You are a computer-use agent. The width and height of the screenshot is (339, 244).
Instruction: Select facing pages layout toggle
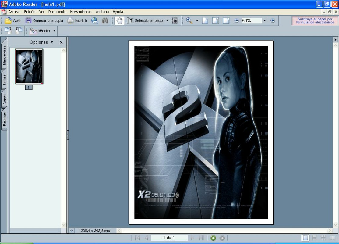click(x=332, y=238)
